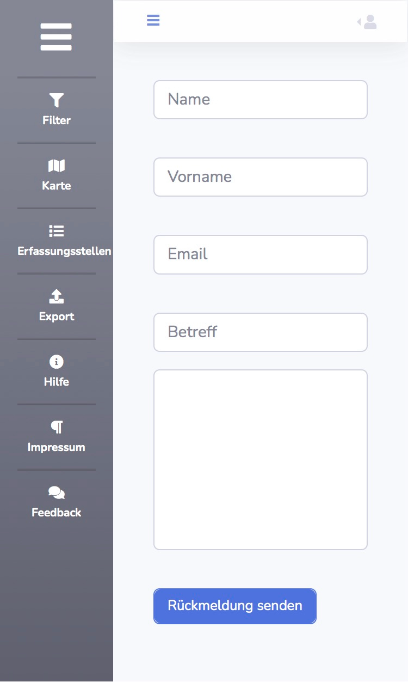Focus the Vorname input field

(261, 177)
